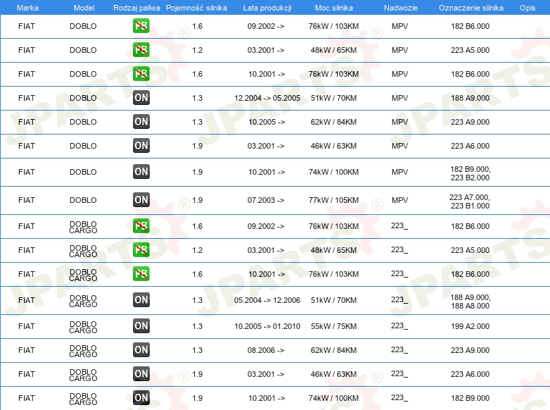Select 223 A5.000 in the DOBLO MPV row
Viewport: 550px width, 410px height.
click(x=470, y=50)
